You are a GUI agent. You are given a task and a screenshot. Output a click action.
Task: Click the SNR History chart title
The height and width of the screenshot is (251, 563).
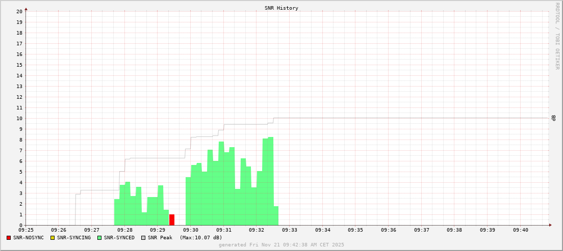click(281, 8)
